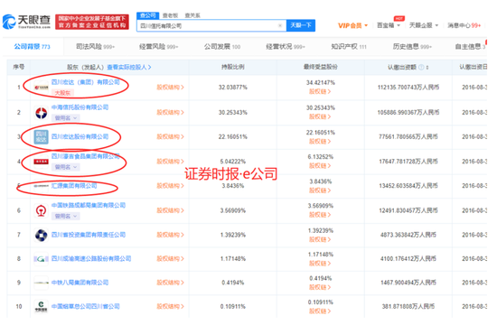
Task: Click the 天眼一下 search button
Action: [x=301, y=25]
